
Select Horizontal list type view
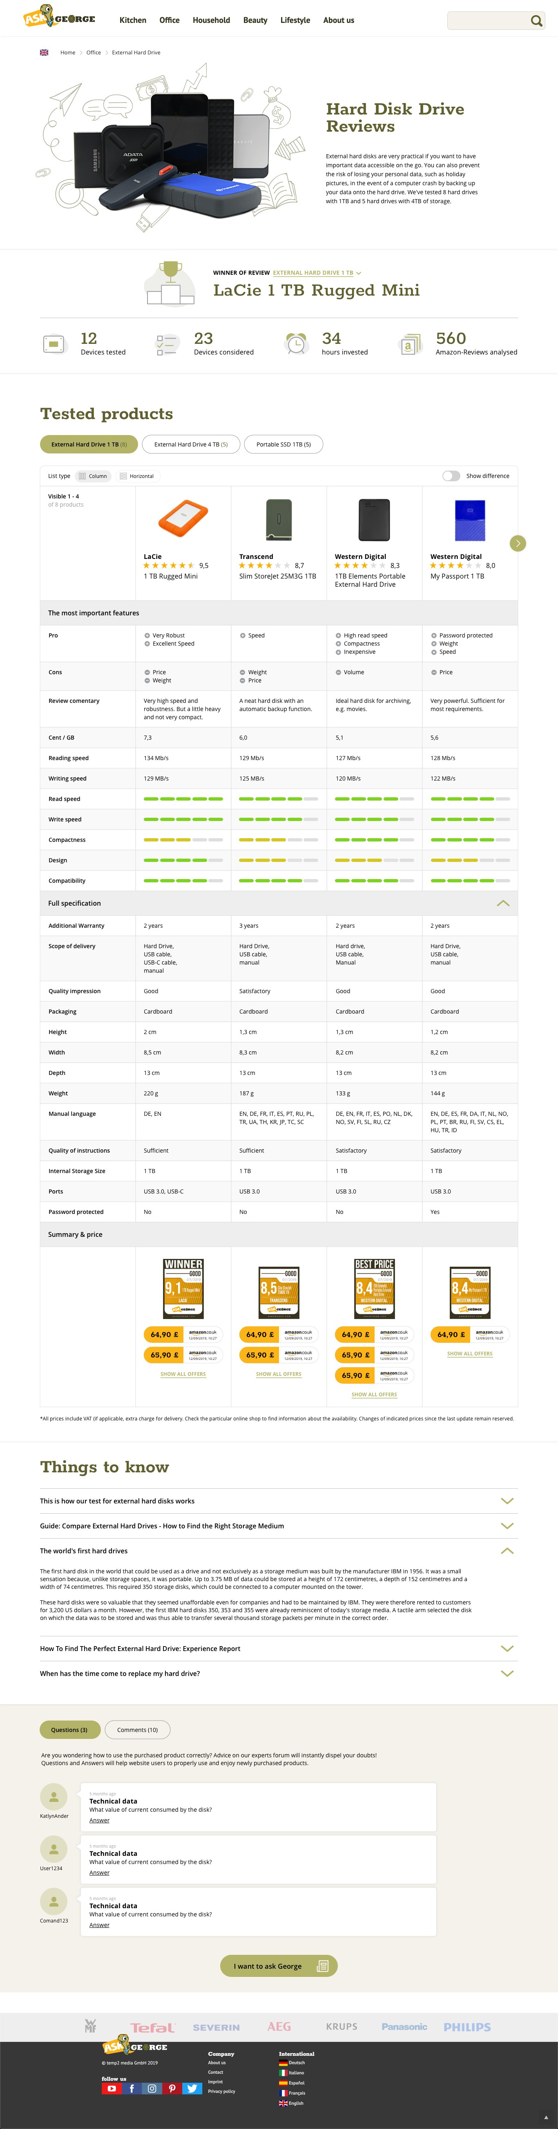click(x=137, y=476)
